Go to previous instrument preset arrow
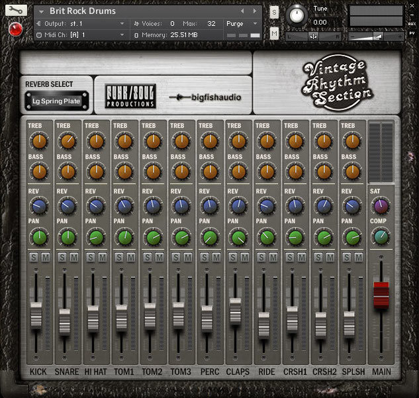 (243, 11)
